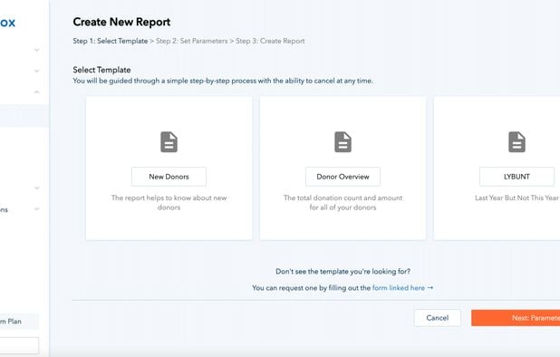Click the New Donors document icon
The image size is (560, 357).
coord(169,142)
